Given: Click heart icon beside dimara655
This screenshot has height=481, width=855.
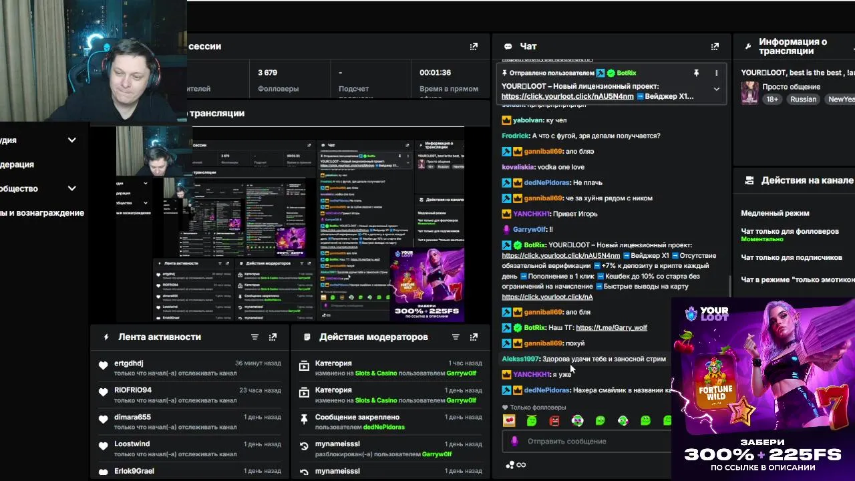Looking at the screenshot, I should pos(103,420).
